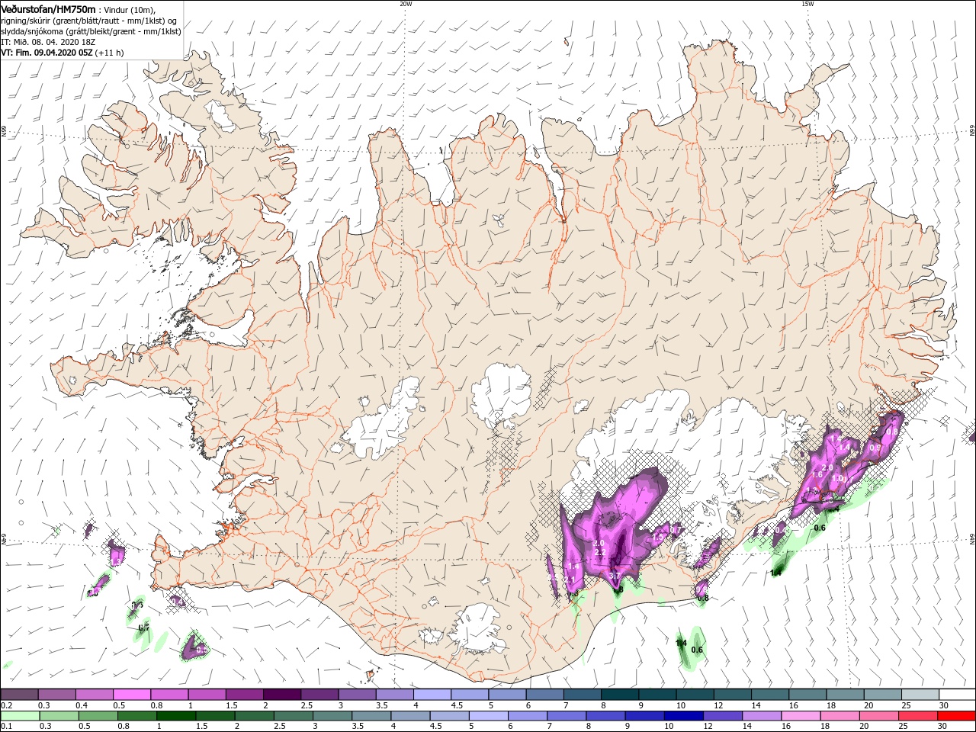This screenshot has width=976, height=732.
Task: Choose upper-scale swatch between 4.5 and 5
Action: [469, 695]
